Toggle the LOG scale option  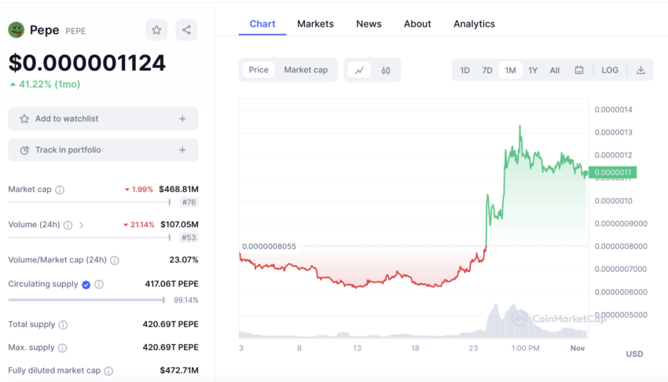(x=610, y=70)
